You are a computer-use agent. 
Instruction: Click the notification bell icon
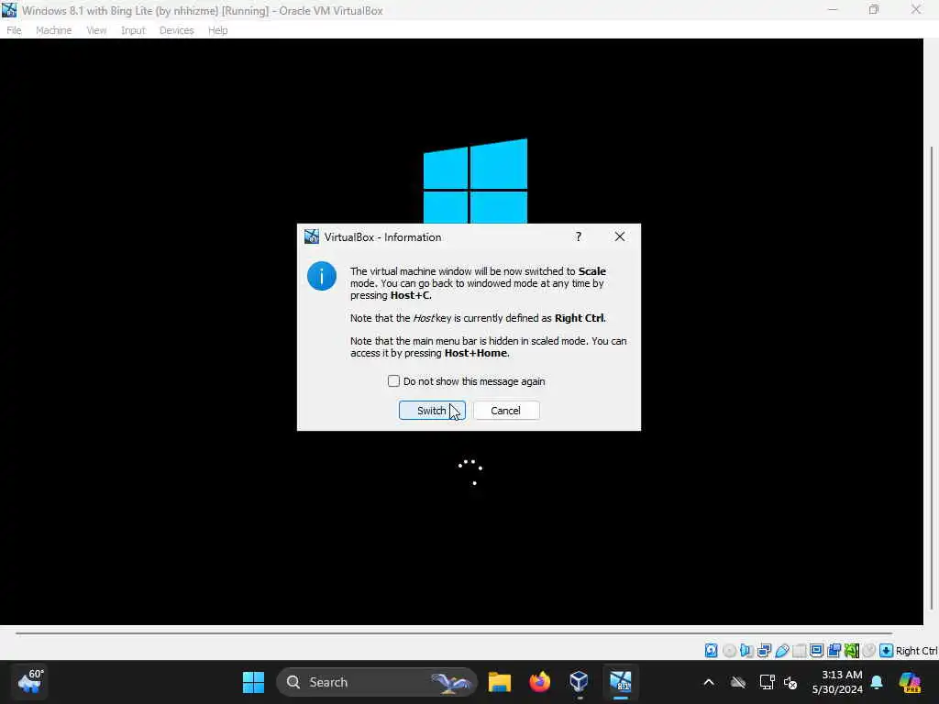tap(877, 682)
